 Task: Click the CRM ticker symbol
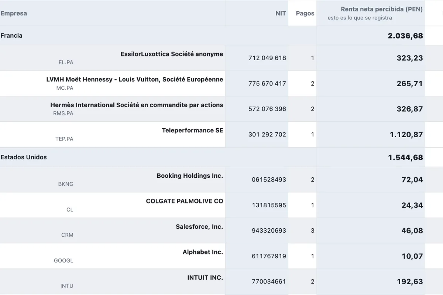click(x=67, y=235)
